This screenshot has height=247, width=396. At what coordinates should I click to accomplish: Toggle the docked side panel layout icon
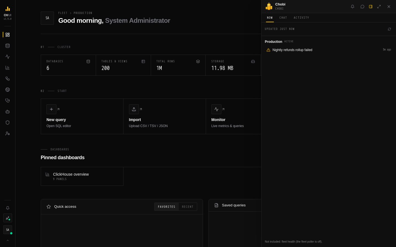371,7
